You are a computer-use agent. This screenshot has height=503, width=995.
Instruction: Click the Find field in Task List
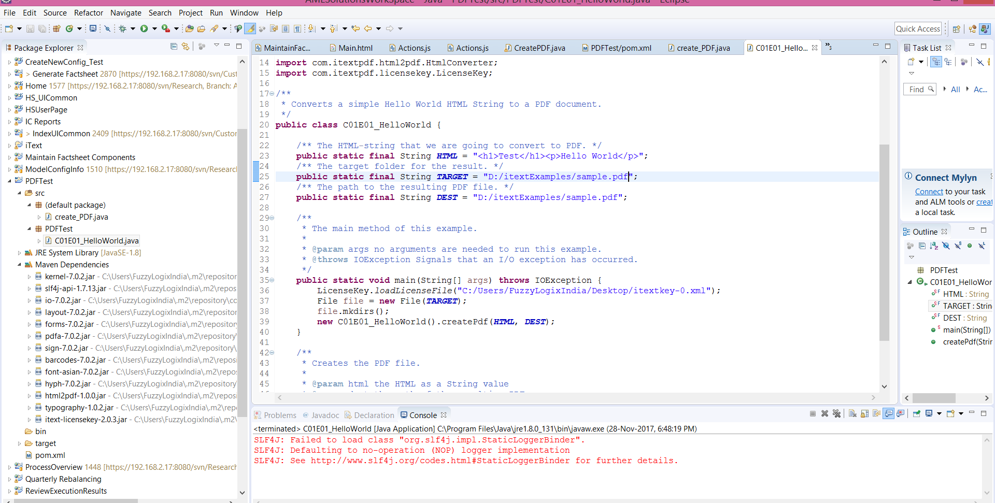920,89
